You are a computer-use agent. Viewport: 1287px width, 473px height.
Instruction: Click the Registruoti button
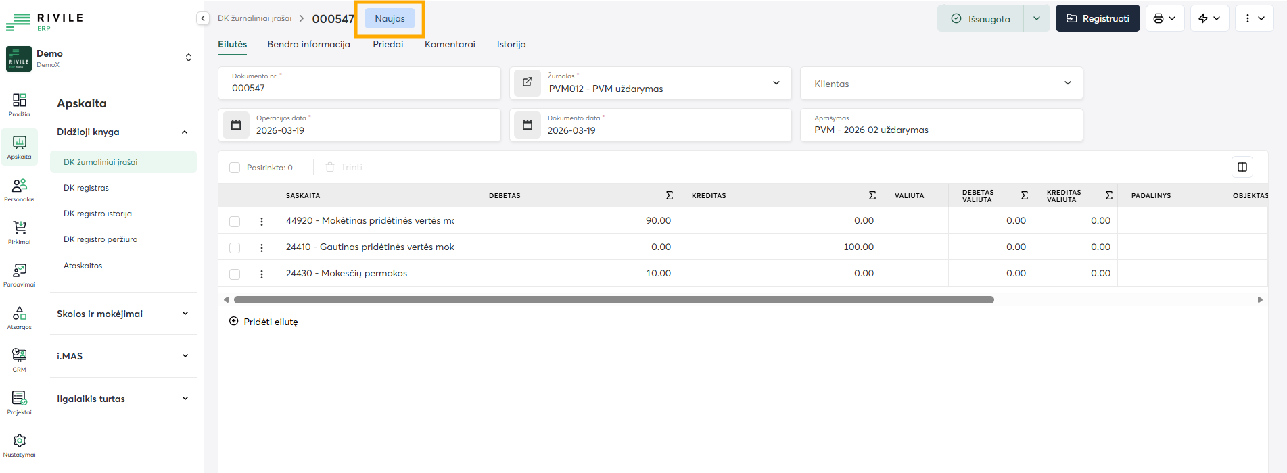[x=1097, y=18]
